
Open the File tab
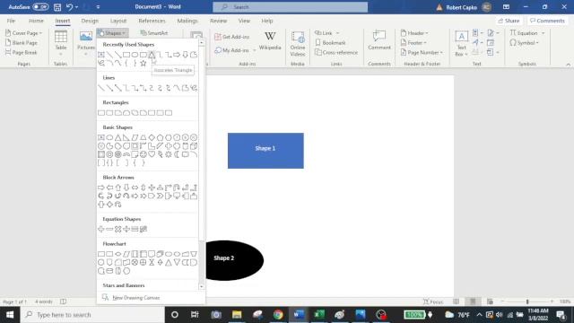(11, 21)
